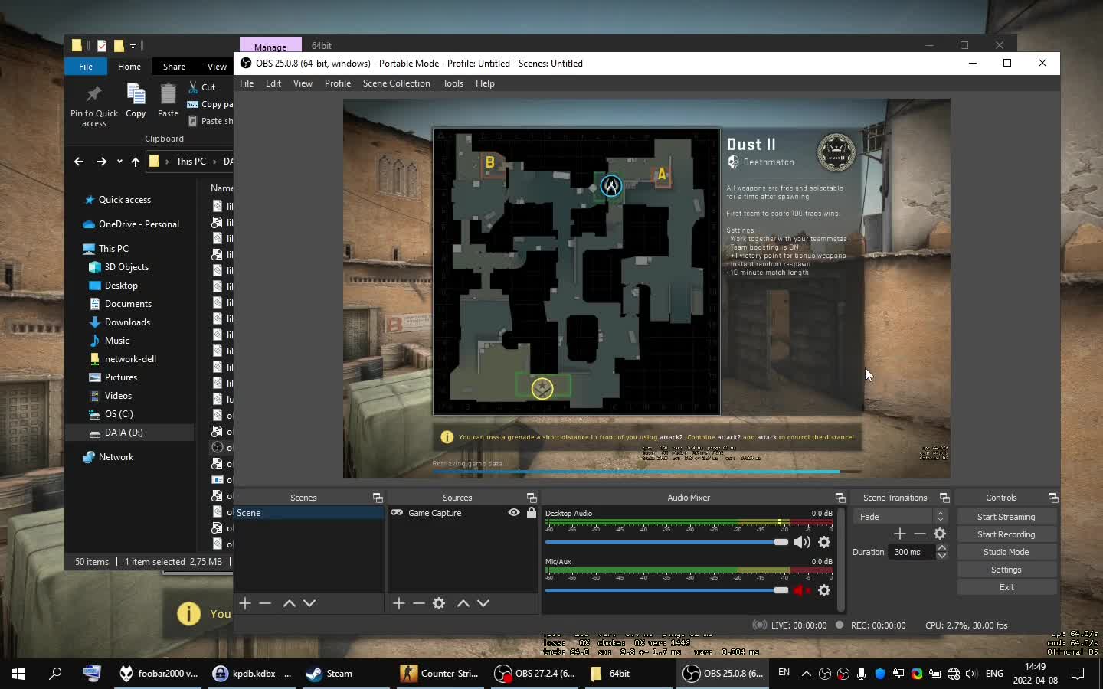Click the Cut icon in Explorer ribbon
The height and width of the screenshot is (689, 1103).
[194, 87]
